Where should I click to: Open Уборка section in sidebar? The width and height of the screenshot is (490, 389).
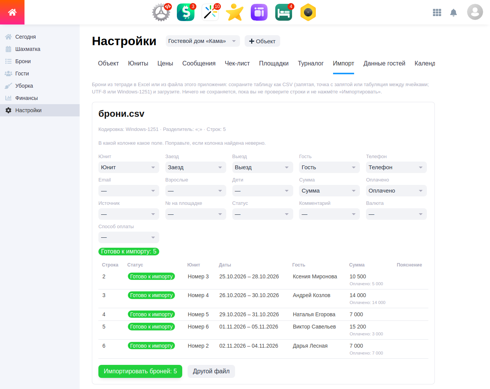click(40, 86)
